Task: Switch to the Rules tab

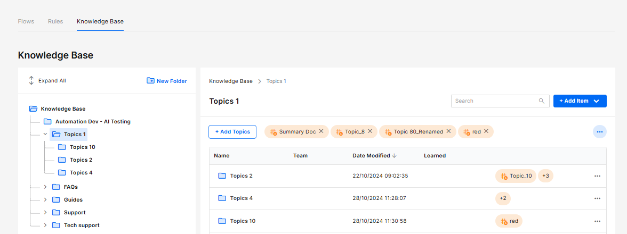Action: point(55,21)
